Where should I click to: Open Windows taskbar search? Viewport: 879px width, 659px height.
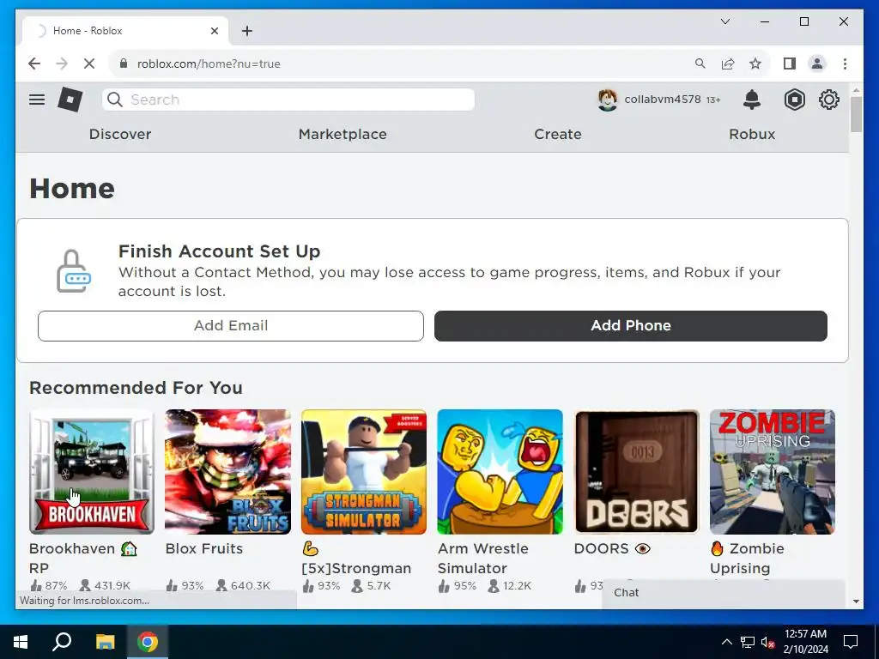point(62,642)
